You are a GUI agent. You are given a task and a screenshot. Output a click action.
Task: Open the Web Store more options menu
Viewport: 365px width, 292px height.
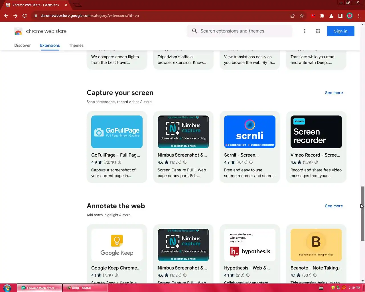(x=305, y=31)
